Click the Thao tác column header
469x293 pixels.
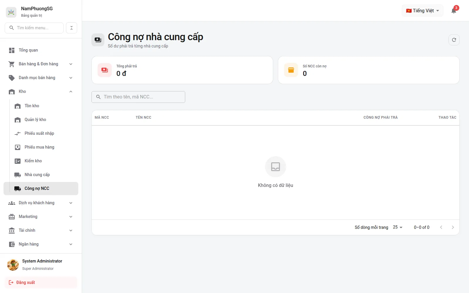click(447, 117)
